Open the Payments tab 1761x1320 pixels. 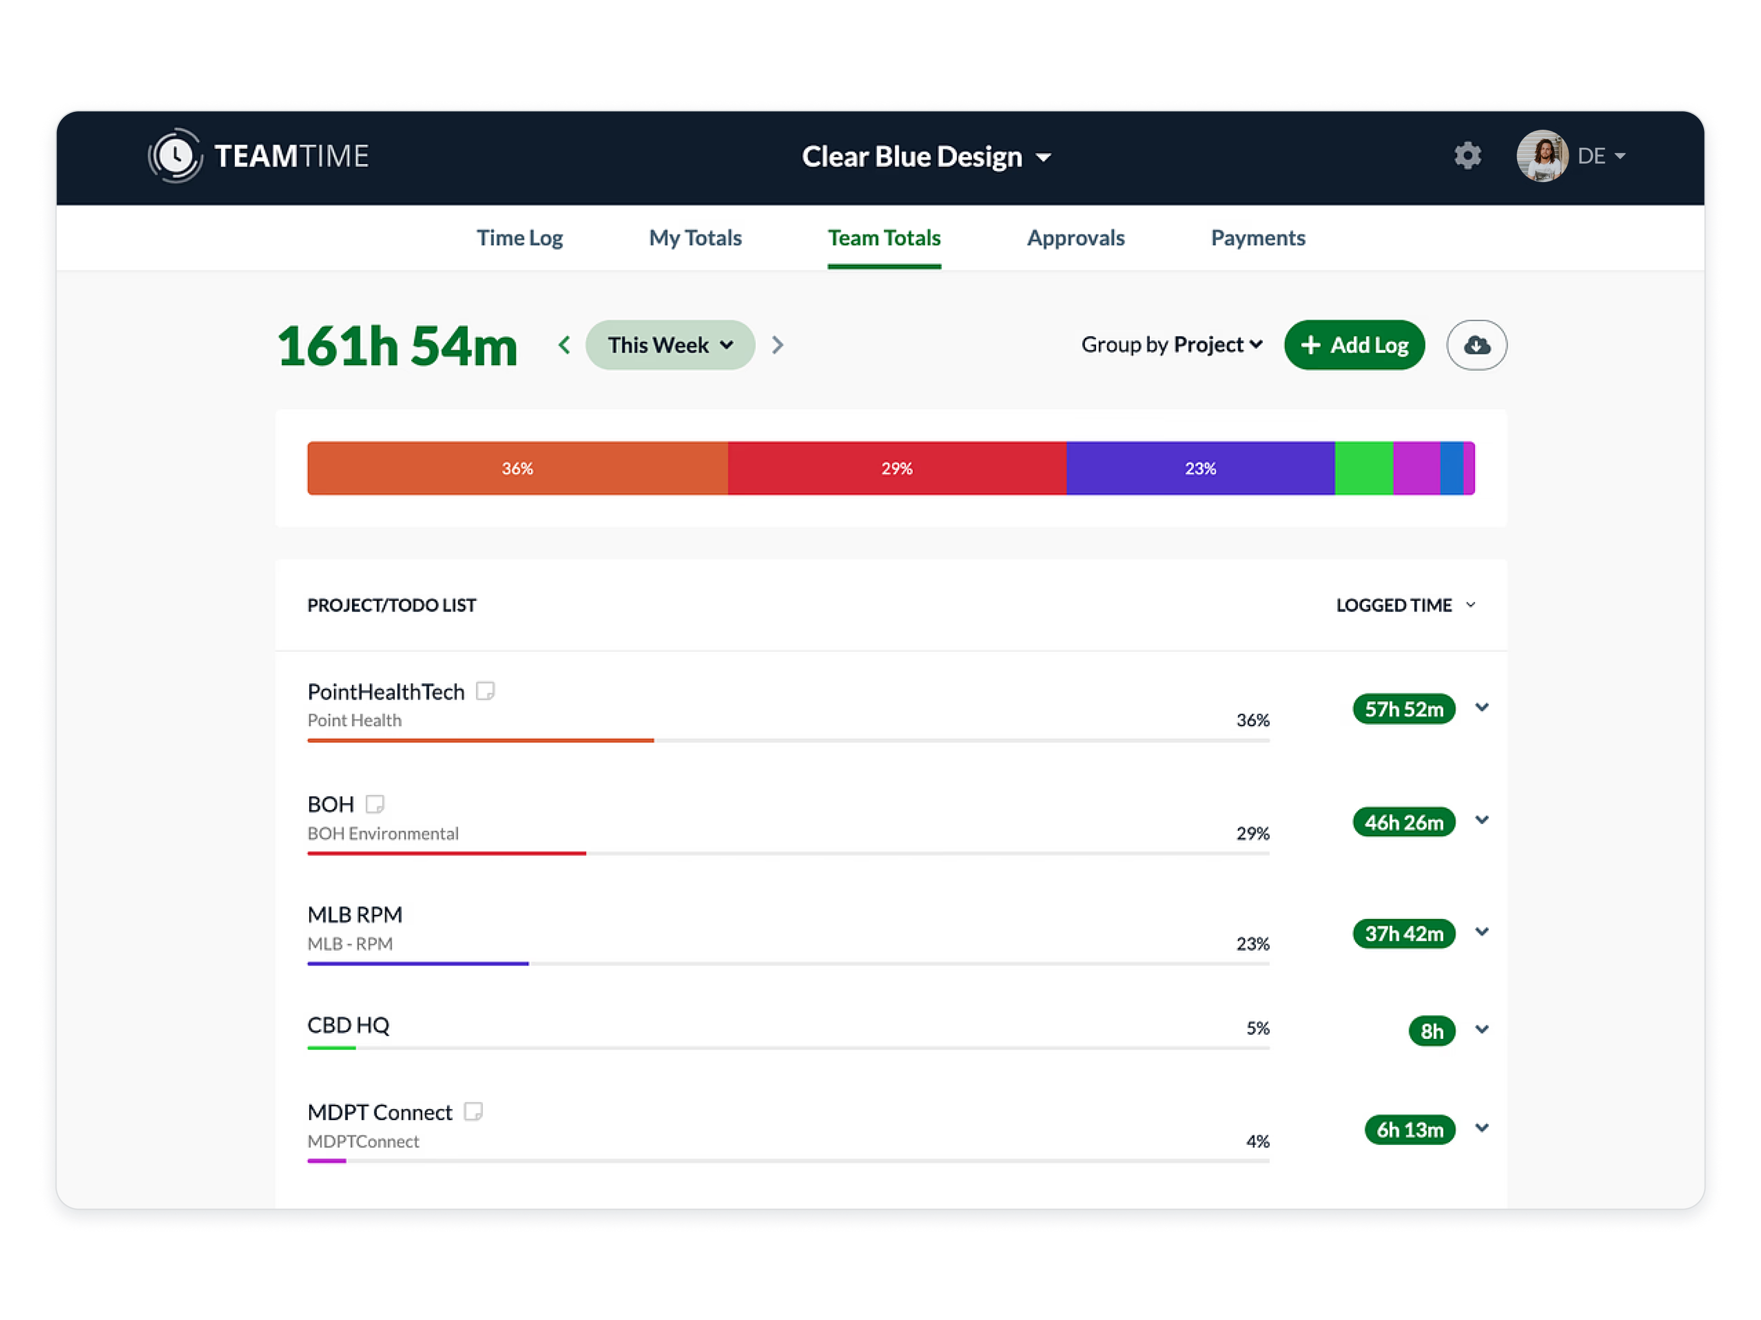1258,238
